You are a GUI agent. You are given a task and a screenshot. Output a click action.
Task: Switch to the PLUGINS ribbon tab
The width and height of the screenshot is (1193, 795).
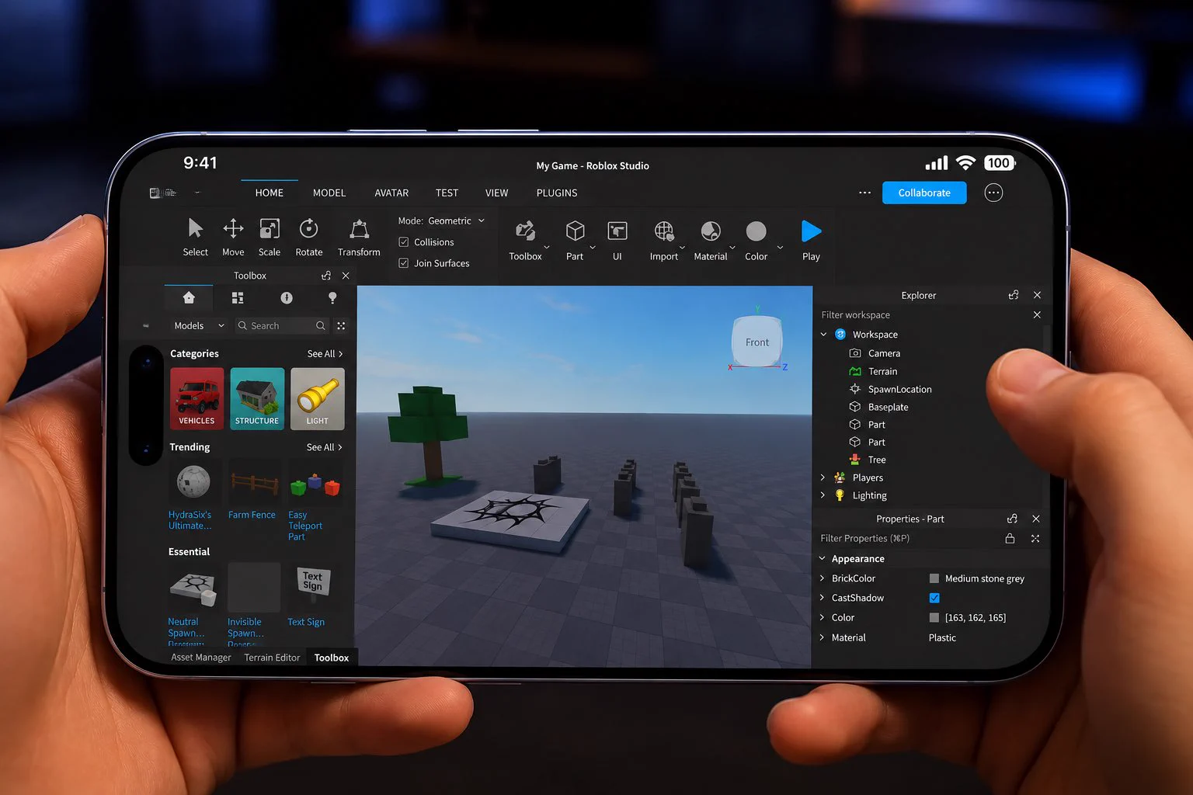[557, 193]
